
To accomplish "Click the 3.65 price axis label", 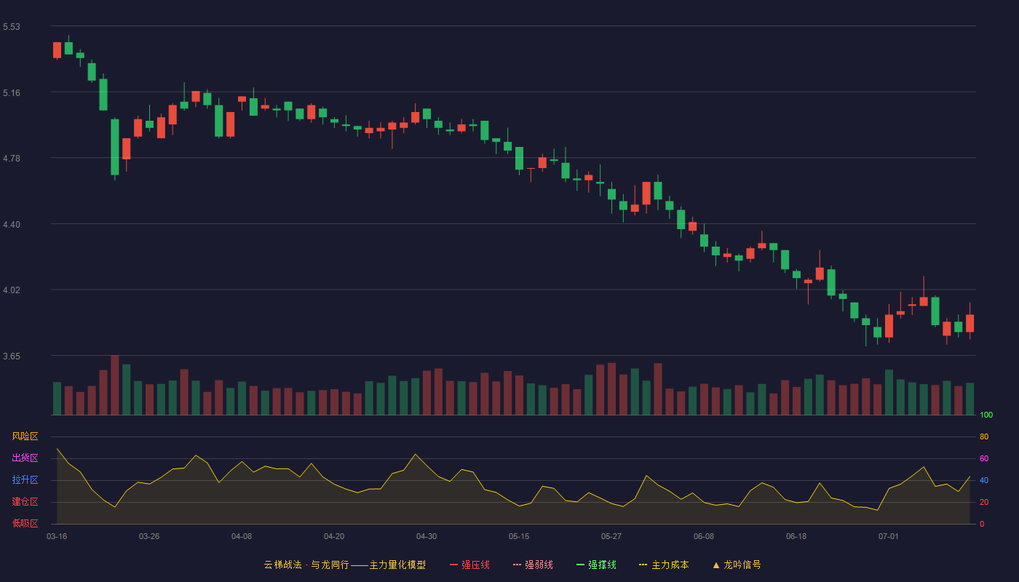I will point(12,356).
